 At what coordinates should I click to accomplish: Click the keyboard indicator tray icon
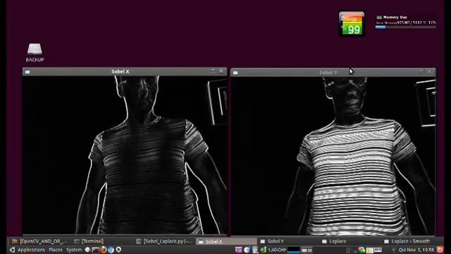point(378,250)
